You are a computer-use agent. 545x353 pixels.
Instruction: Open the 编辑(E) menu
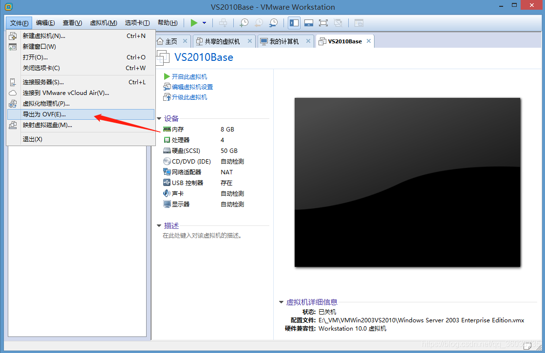coord(45,23)
